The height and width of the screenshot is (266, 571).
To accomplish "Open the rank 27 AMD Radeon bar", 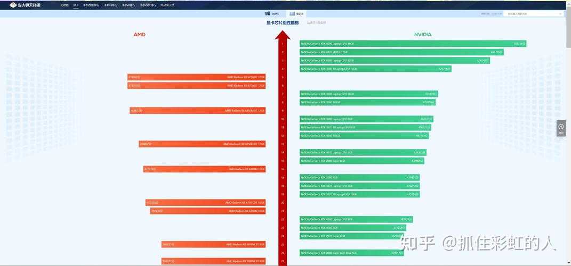I will [x=213, y=261].
